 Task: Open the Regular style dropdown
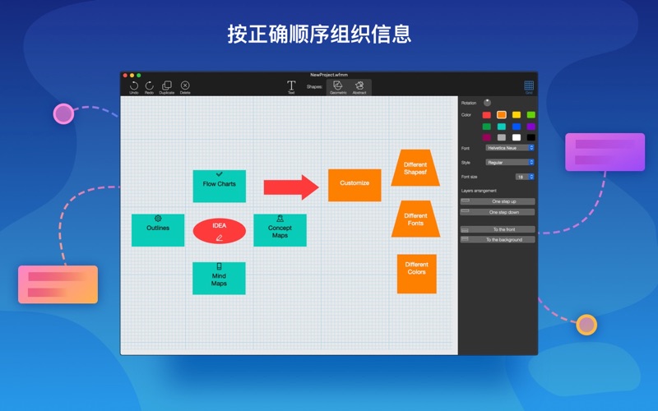pyautogui.click(x=510, y=162)
